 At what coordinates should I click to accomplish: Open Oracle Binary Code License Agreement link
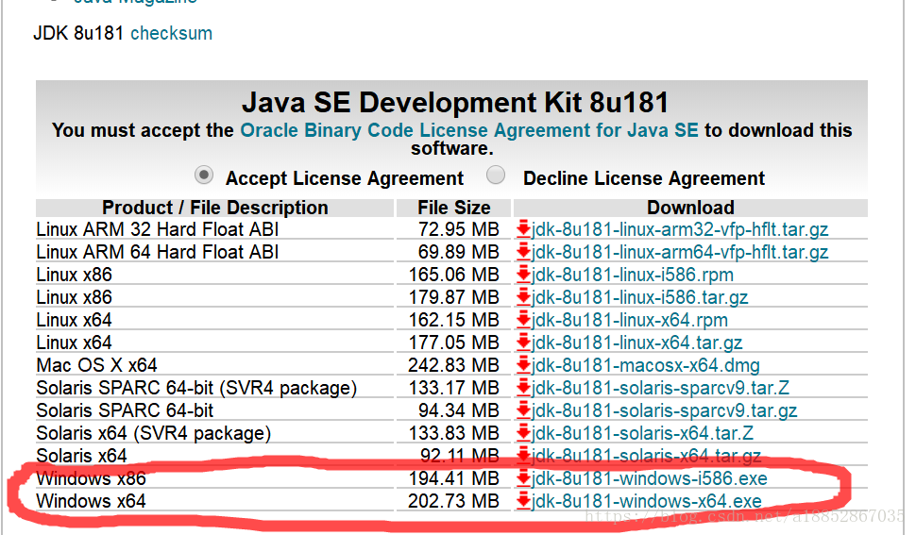pos(469,130)
